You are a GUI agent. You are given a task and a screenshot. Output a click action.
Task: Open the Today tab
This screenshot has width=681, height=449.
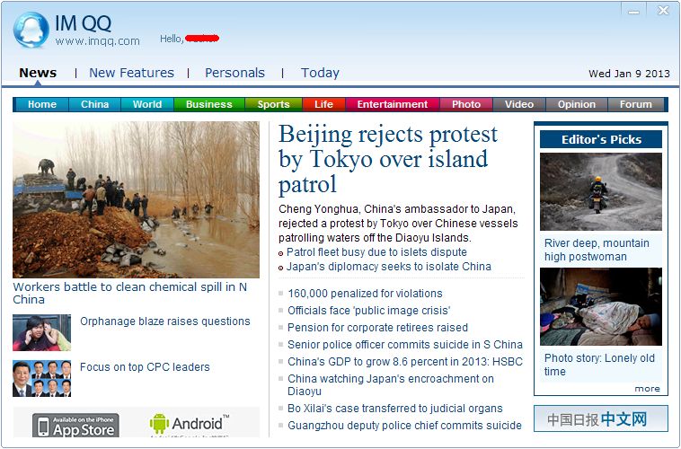(320, 73)
